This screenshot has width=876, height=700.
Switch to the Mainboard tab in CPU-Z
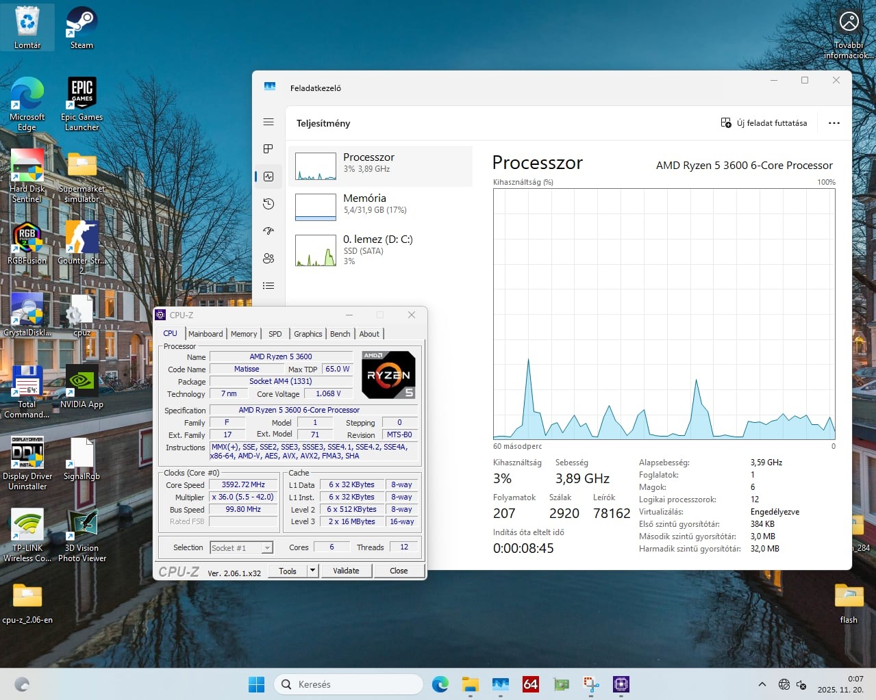tap(205, 334)
